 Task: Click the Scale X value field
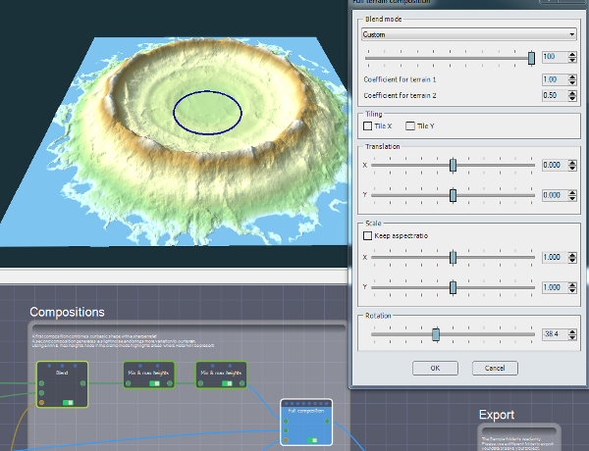[555, 258]
